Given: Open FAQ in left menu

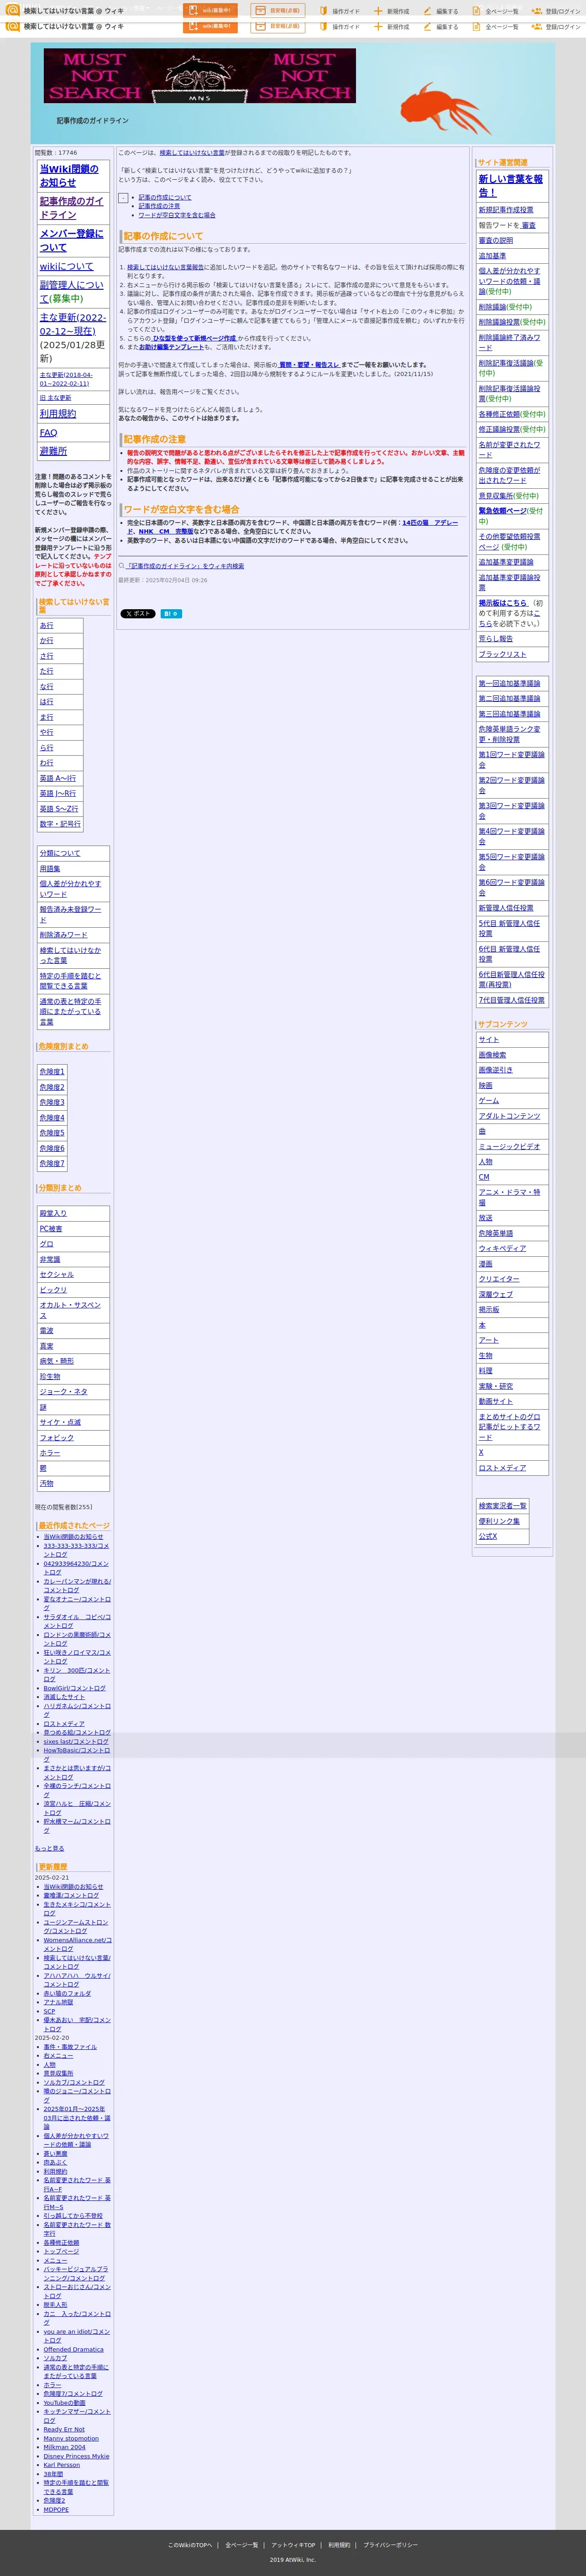Looking at the screenshot, I should click(48, 432).
